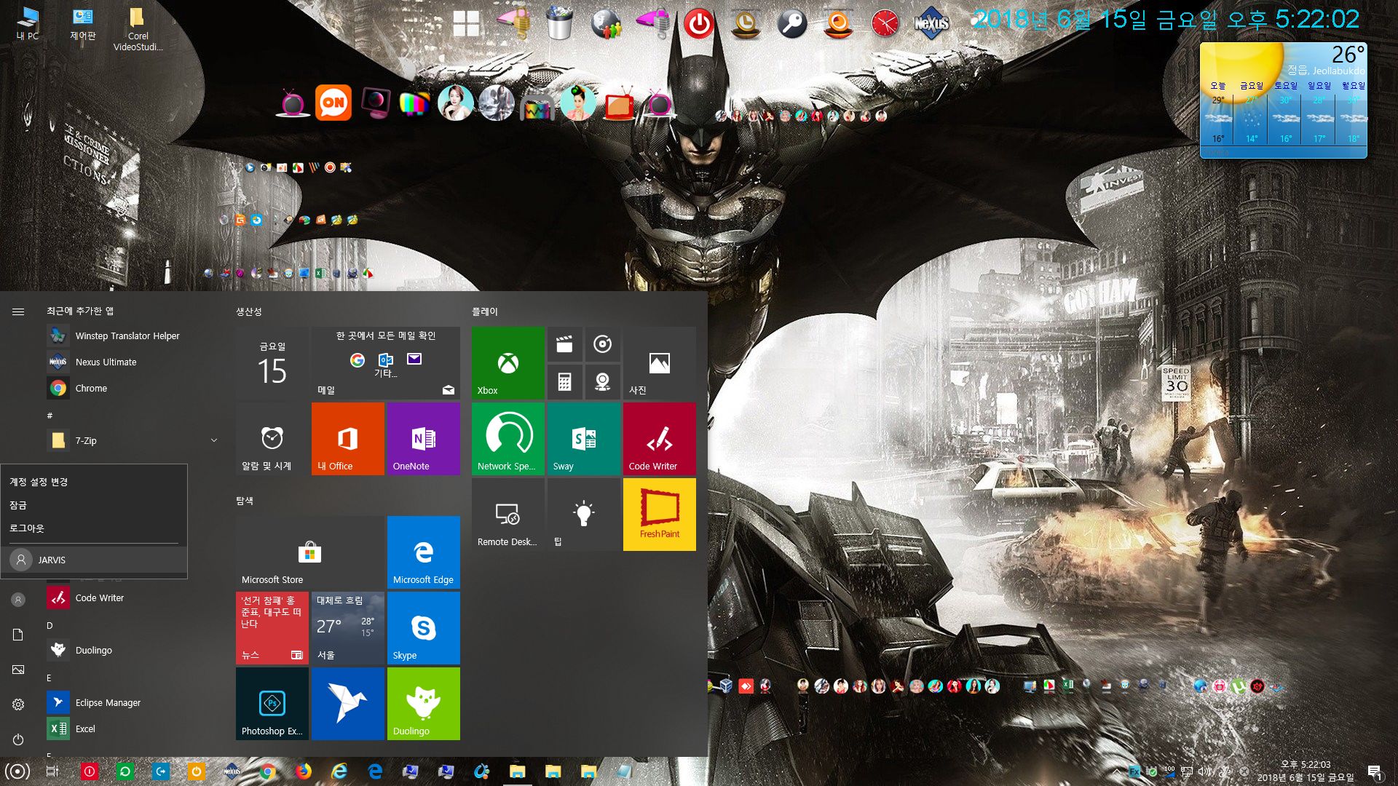Open the recycle bin dock icon

pos(559,23)
